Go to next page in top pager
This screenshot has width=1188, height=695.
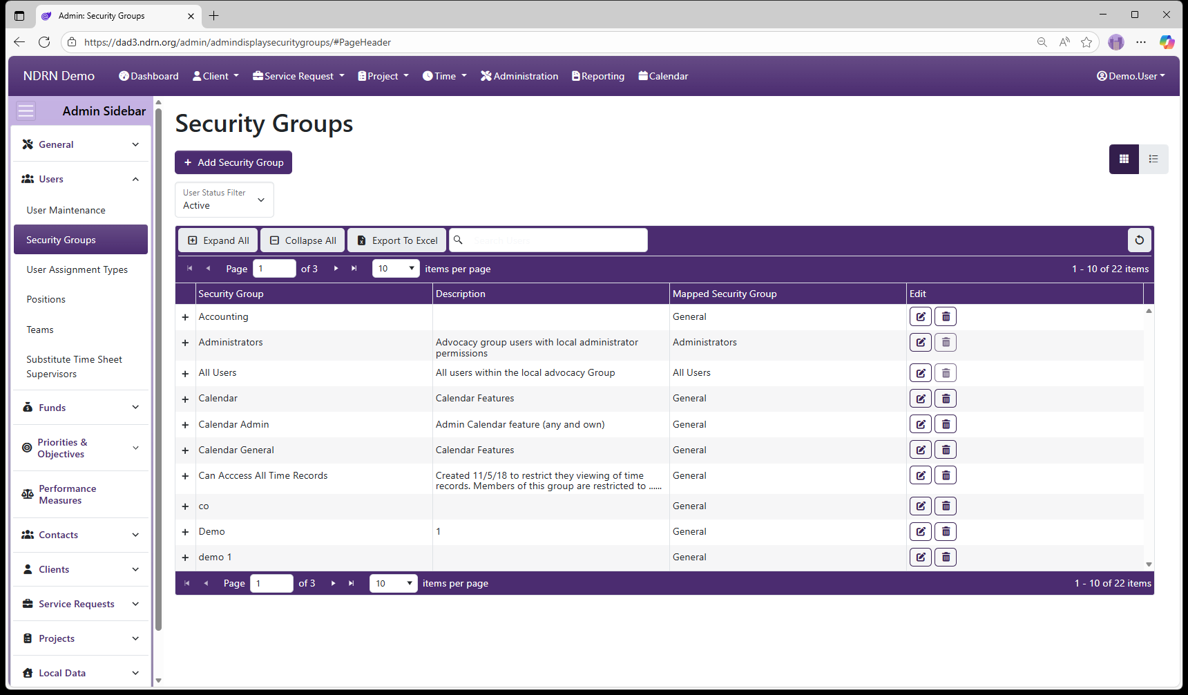(x=336, y=268)
